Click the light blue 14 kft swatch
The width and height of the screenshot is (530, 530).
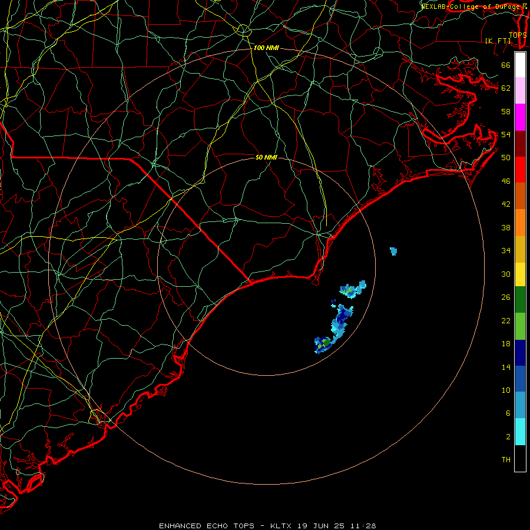(x=520, y=405)
